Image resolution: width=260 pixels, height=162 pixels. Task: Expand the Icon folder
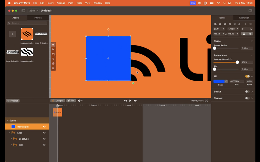11,145
